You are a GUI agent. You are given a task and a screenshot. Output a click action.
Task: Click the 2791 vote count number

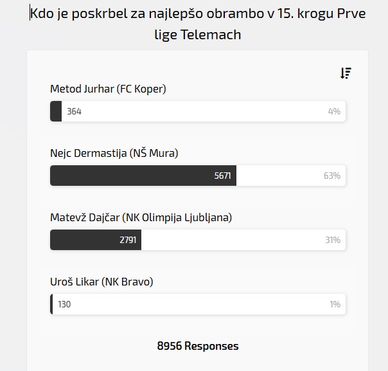click(128, 240)
